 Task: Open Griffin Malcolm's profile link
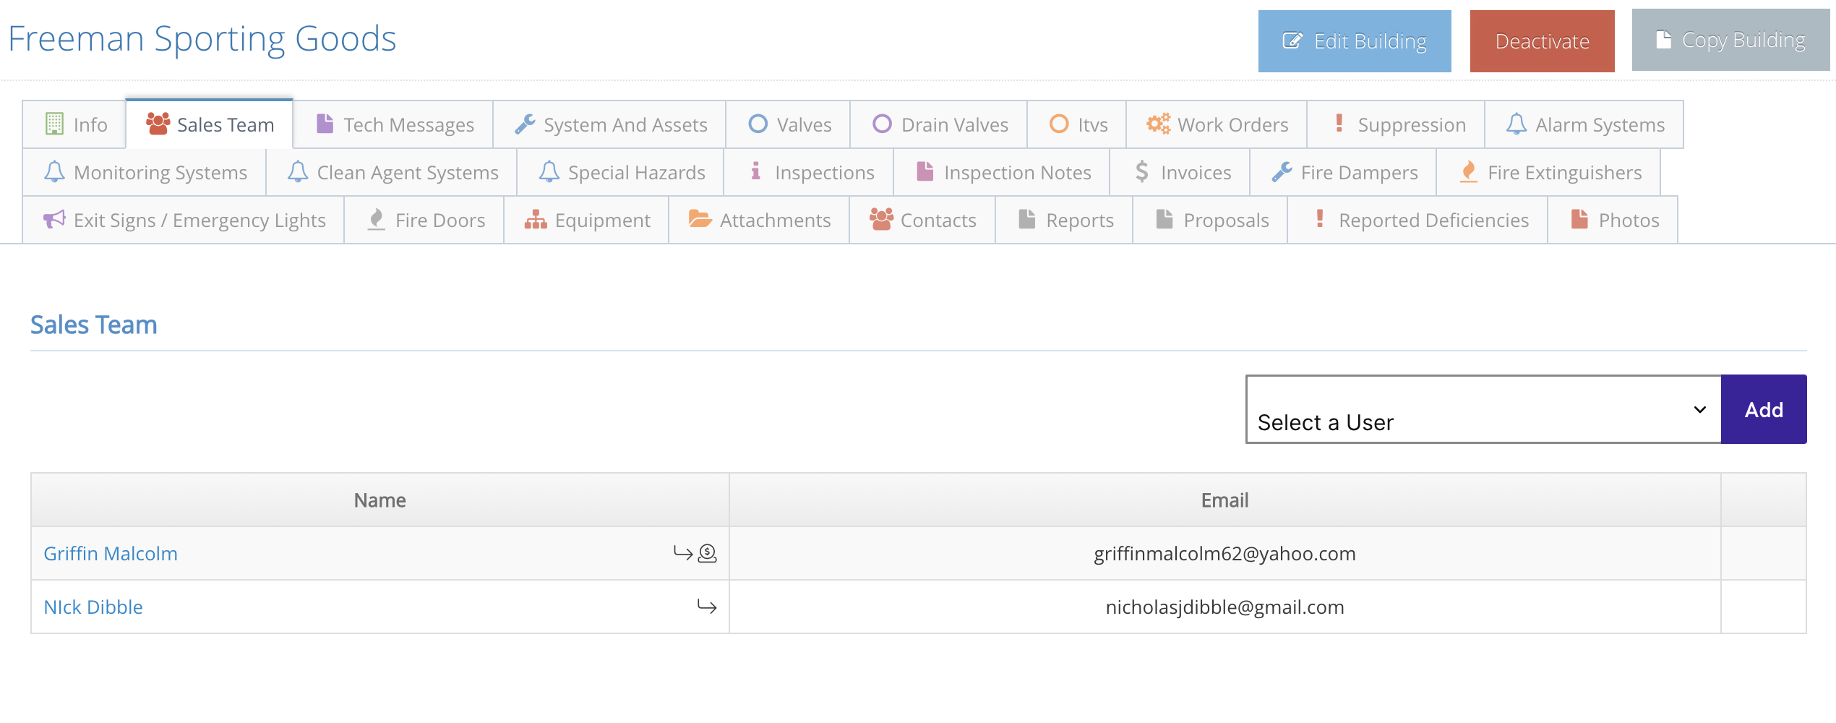[111, 553]
